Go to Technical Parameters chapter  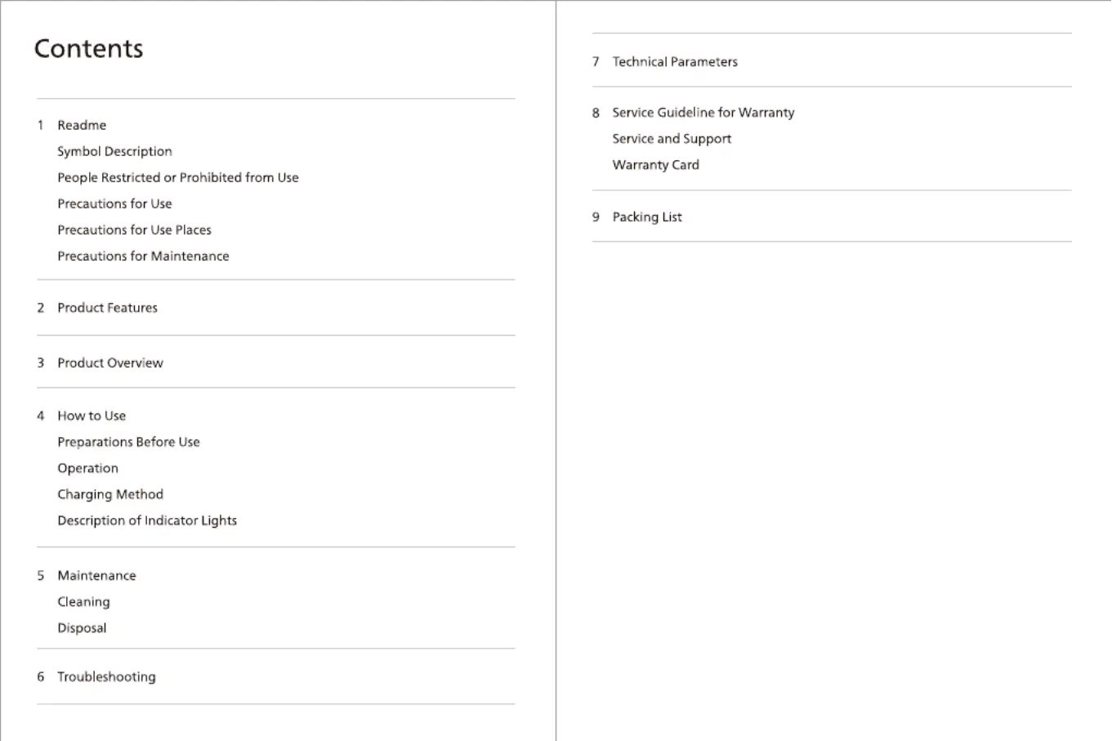(675, 61)
